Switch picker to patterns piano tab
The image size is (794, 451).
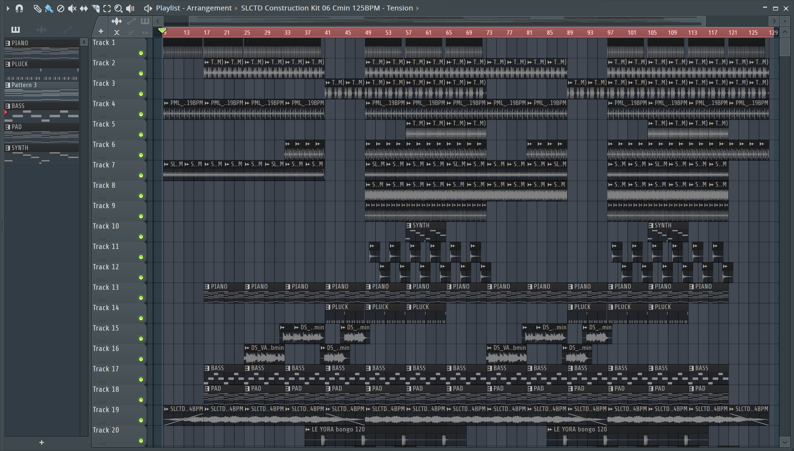[15, 29]
